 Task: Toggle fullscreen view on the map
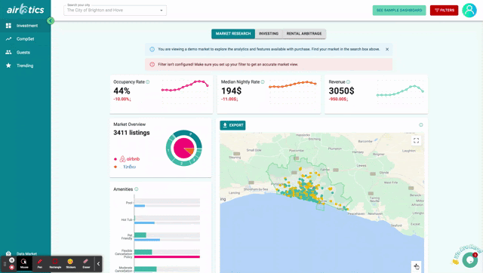click(x=416, y=141)
